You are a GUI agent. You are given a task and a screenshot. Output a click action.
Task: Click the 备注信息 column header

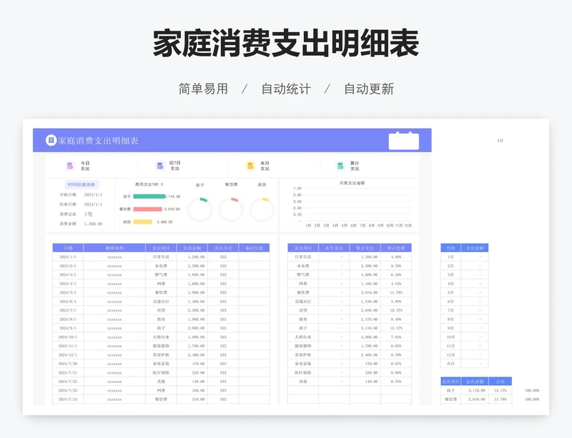[x=255, y=248]
